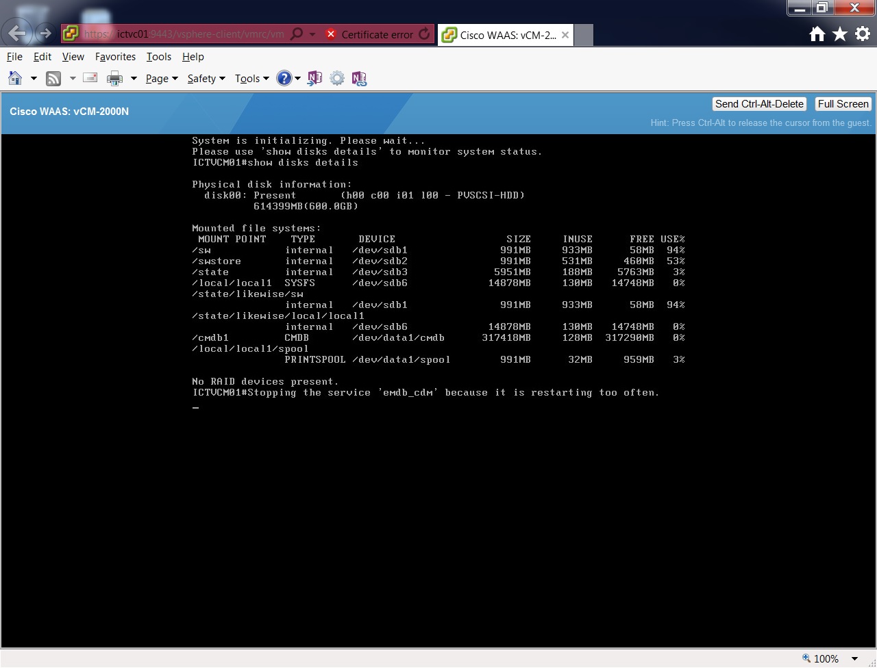Image resolution: width=877 pixels, height=668 pixels.
Task: Expand the Home button dropdown arrow
Action: point(34,79)
